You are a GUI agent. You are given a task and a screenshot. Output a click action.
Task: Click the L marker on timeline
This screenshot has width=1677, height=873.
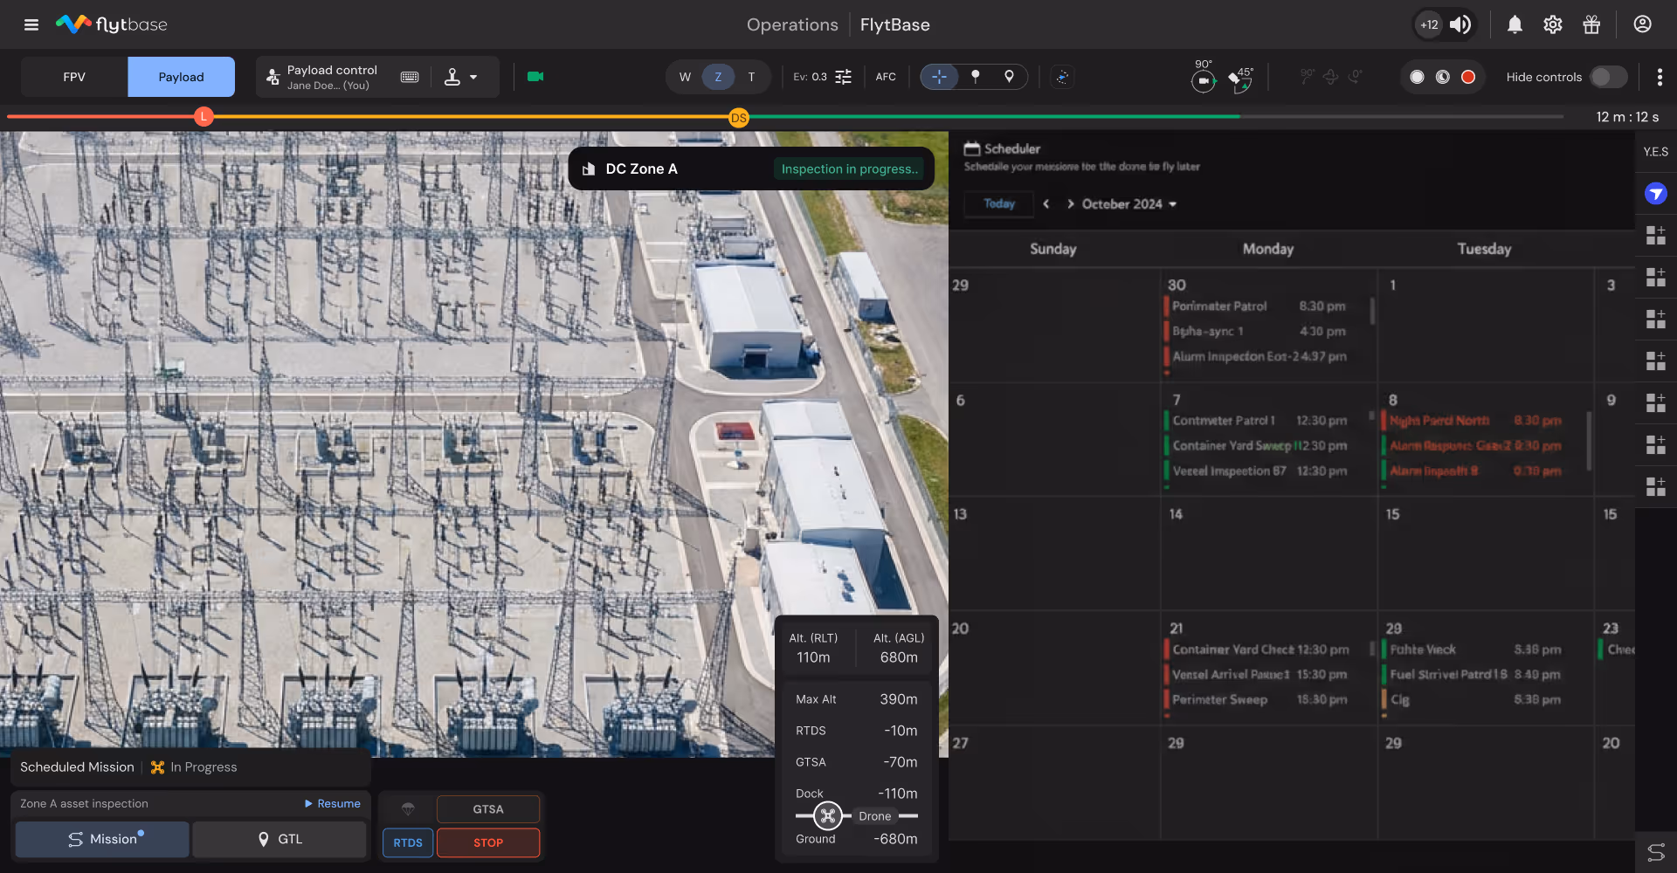[x=204, y=116]
